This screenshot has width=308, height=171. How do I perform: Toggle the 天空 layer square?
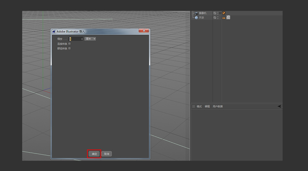click(x=215, y=18)
